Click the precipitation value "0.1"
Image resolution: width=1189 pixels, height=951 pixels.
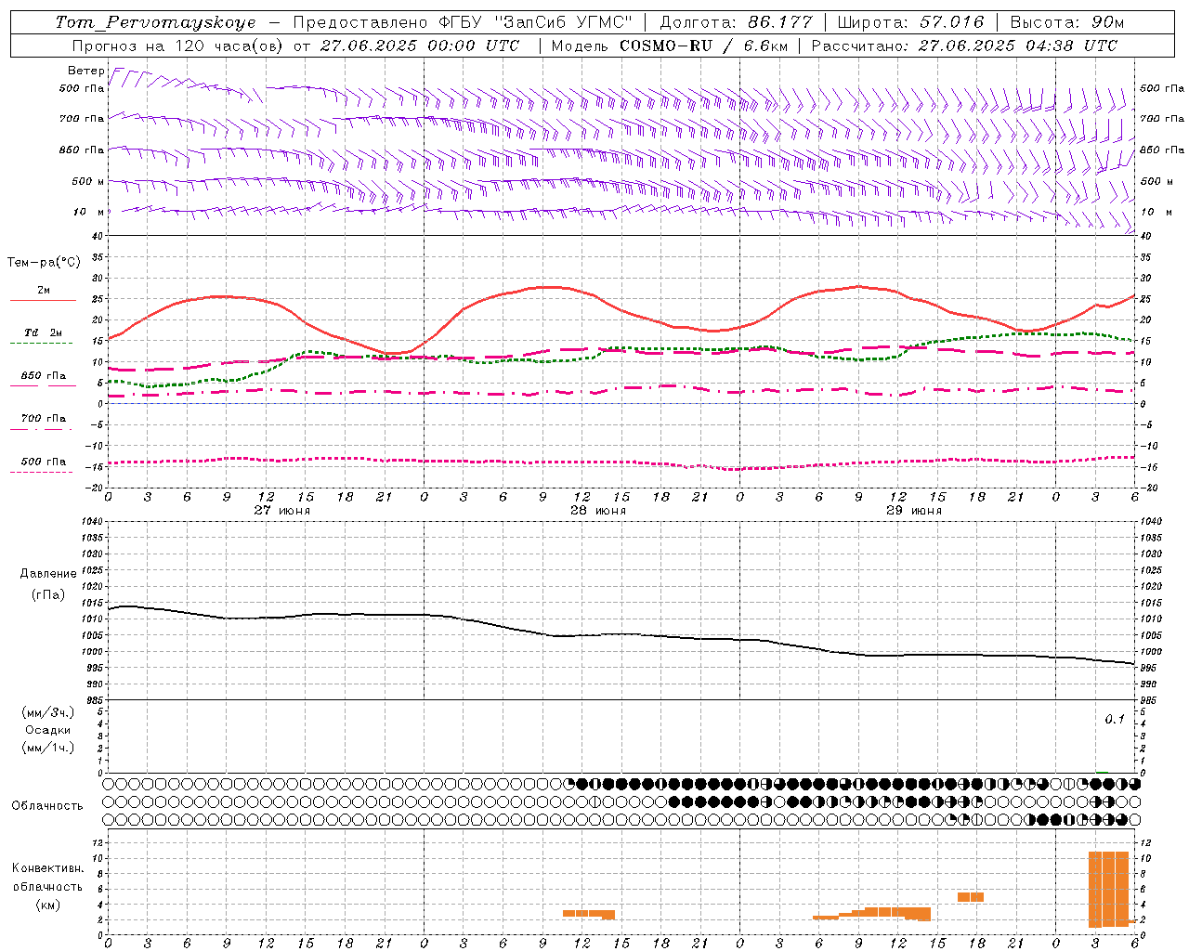(x=1115, y=719)
